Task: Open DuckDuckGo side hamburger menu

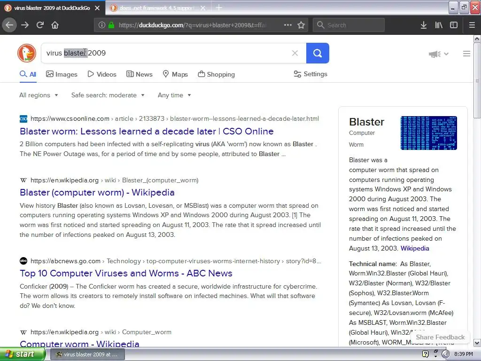Action: [466, 54]
